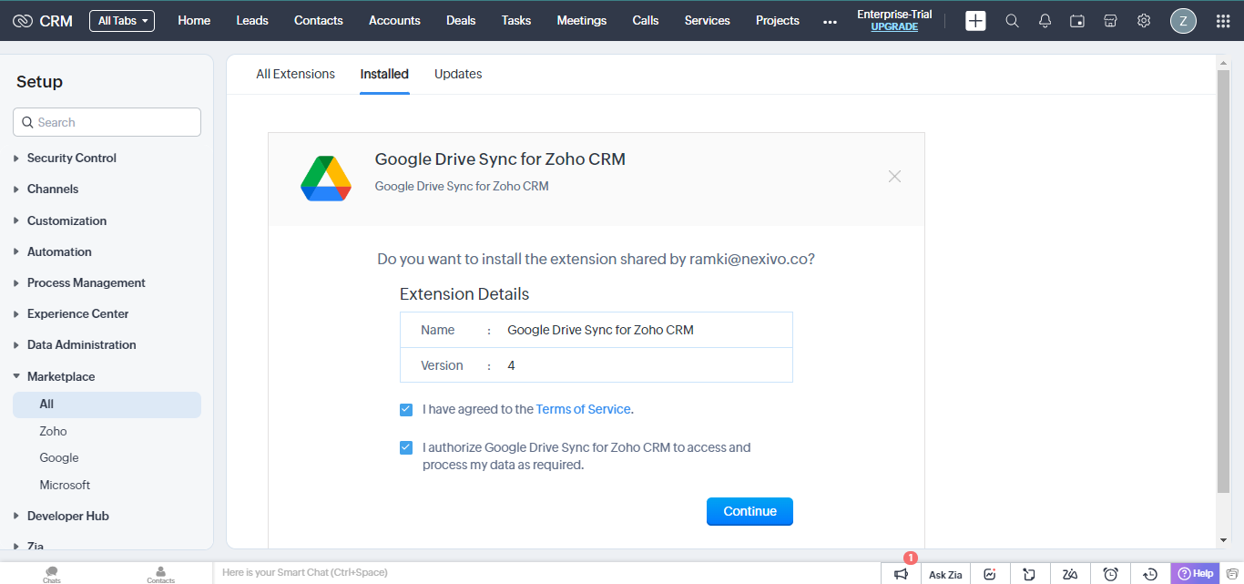Expand Channels section
Image resolution: width=1244 pixels, height=584 pixels.
tap(53, 189)
